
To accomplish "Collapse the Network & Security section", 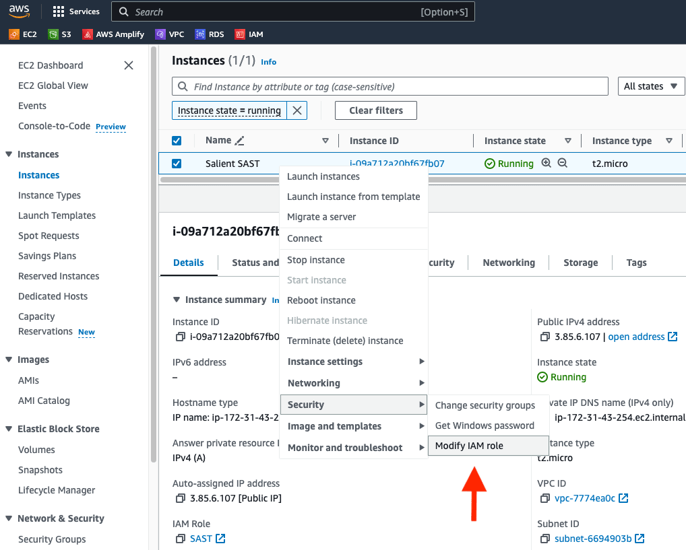I will pos(9,518).
